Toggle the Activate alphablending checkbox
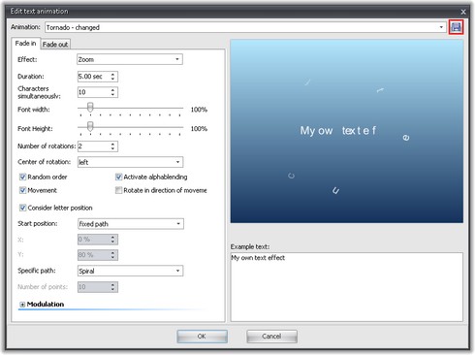The height and width of the screenshot is (355, 475). pos(118,177)
